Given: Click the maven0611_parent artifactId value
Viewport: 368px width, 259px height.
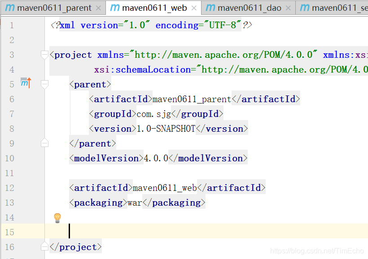Looking at the screenshot, I should coord(192,99).
